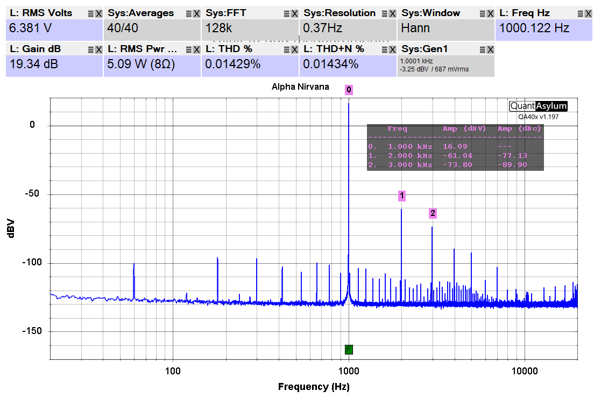Image resolution: width=601 pixels, height=398 pixels.
Task: Click the 0.01429% THD reading
Action: (232, 64)
